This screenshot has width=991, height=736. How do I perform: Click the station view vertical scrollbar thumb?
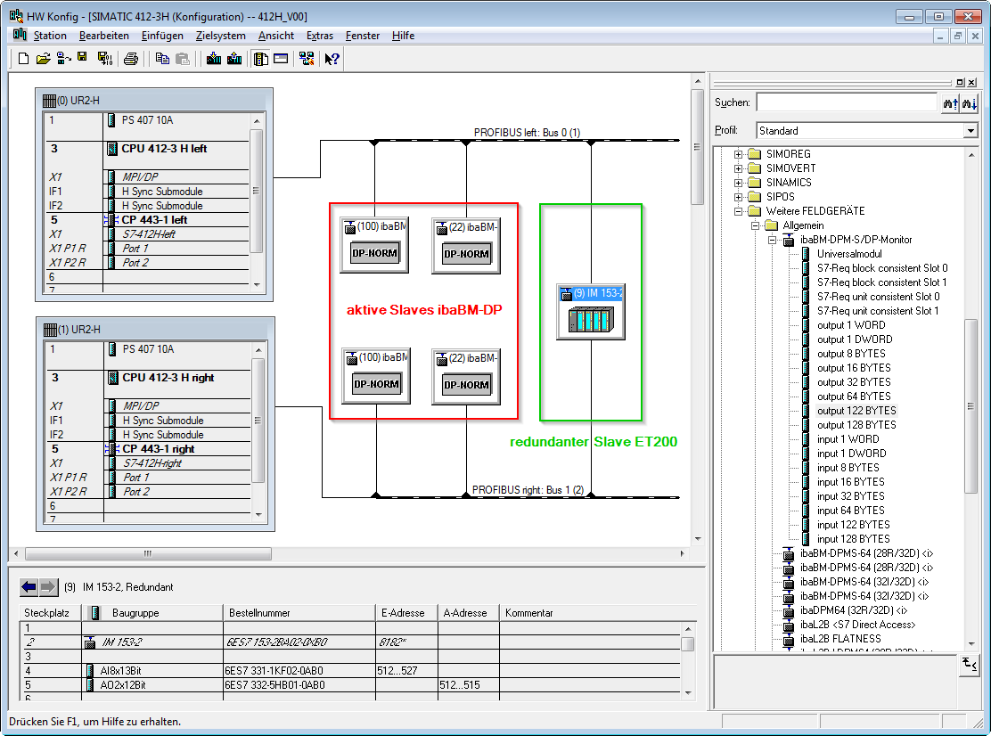(x=698, y=147)
